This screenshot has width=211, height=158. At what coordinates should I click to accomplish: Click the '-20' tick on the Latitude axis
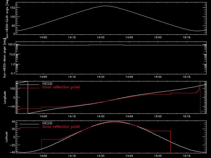click(12, 145)
